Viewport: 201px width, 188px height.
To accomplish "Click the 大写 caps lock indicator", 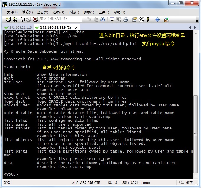I will click(181, 183).
